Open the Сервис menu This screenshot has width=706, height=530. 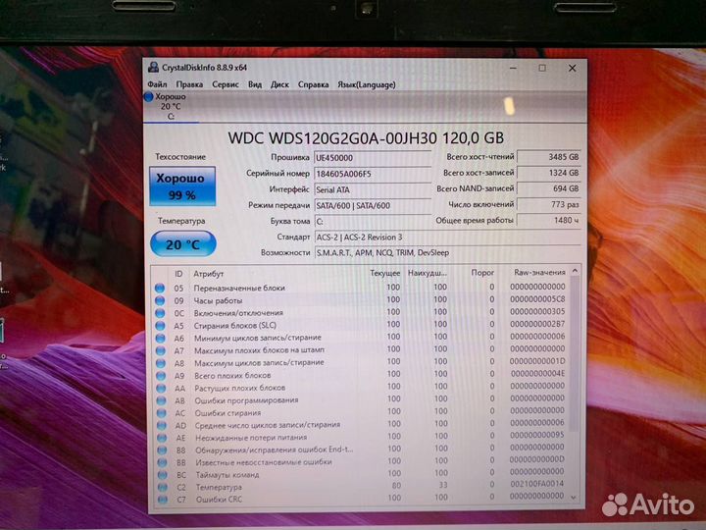tap(226, 84)
